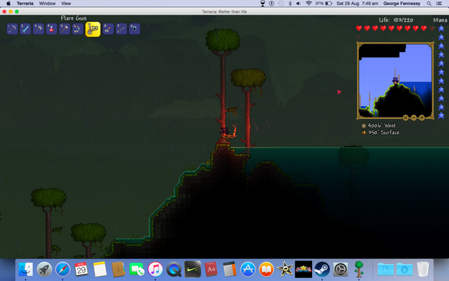The image size is (449, 281).
Task: Open the Documents folder stack in dock
Action: point(386,270)
